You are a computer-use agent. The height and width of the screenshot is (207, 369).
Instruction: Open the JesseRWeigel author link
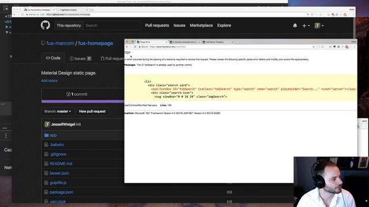click(63, 124)
